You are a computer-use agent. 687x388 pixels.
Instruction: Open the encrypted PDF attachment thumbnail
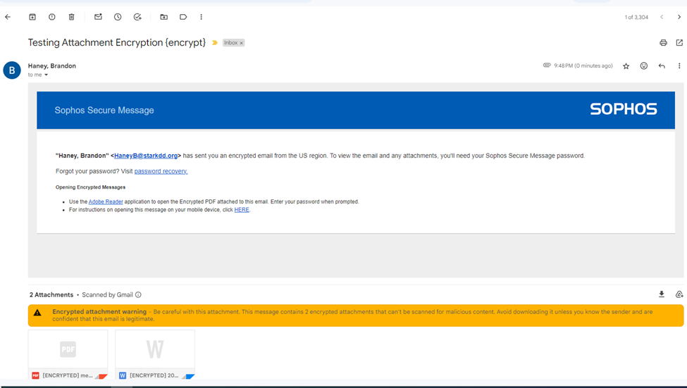[68, 354]
